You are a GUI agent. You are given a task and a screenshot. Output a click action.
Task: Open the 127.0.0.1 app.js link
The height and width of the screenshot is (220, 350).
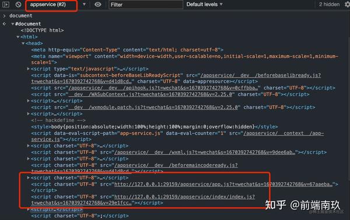click(223, 184)
